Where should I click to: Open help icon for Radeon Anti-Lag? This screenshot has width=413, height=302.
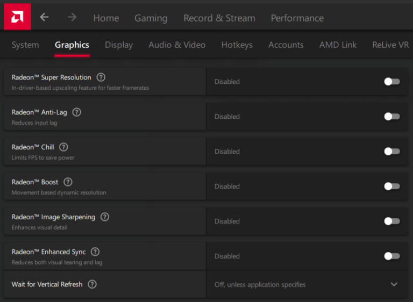77,112
